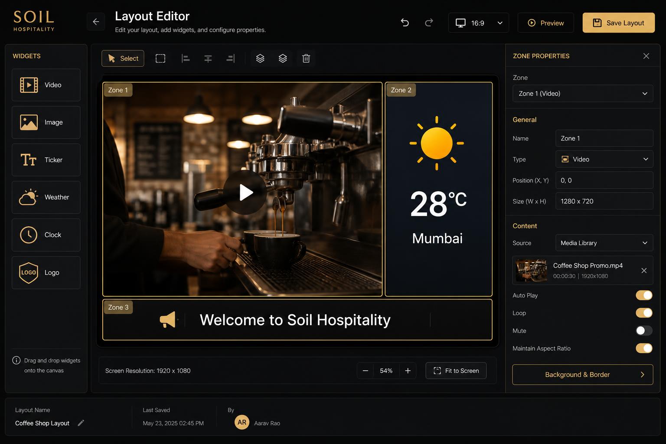Rename layout using the pencil icon
This screenshot has height=444, width=666.
81,423
